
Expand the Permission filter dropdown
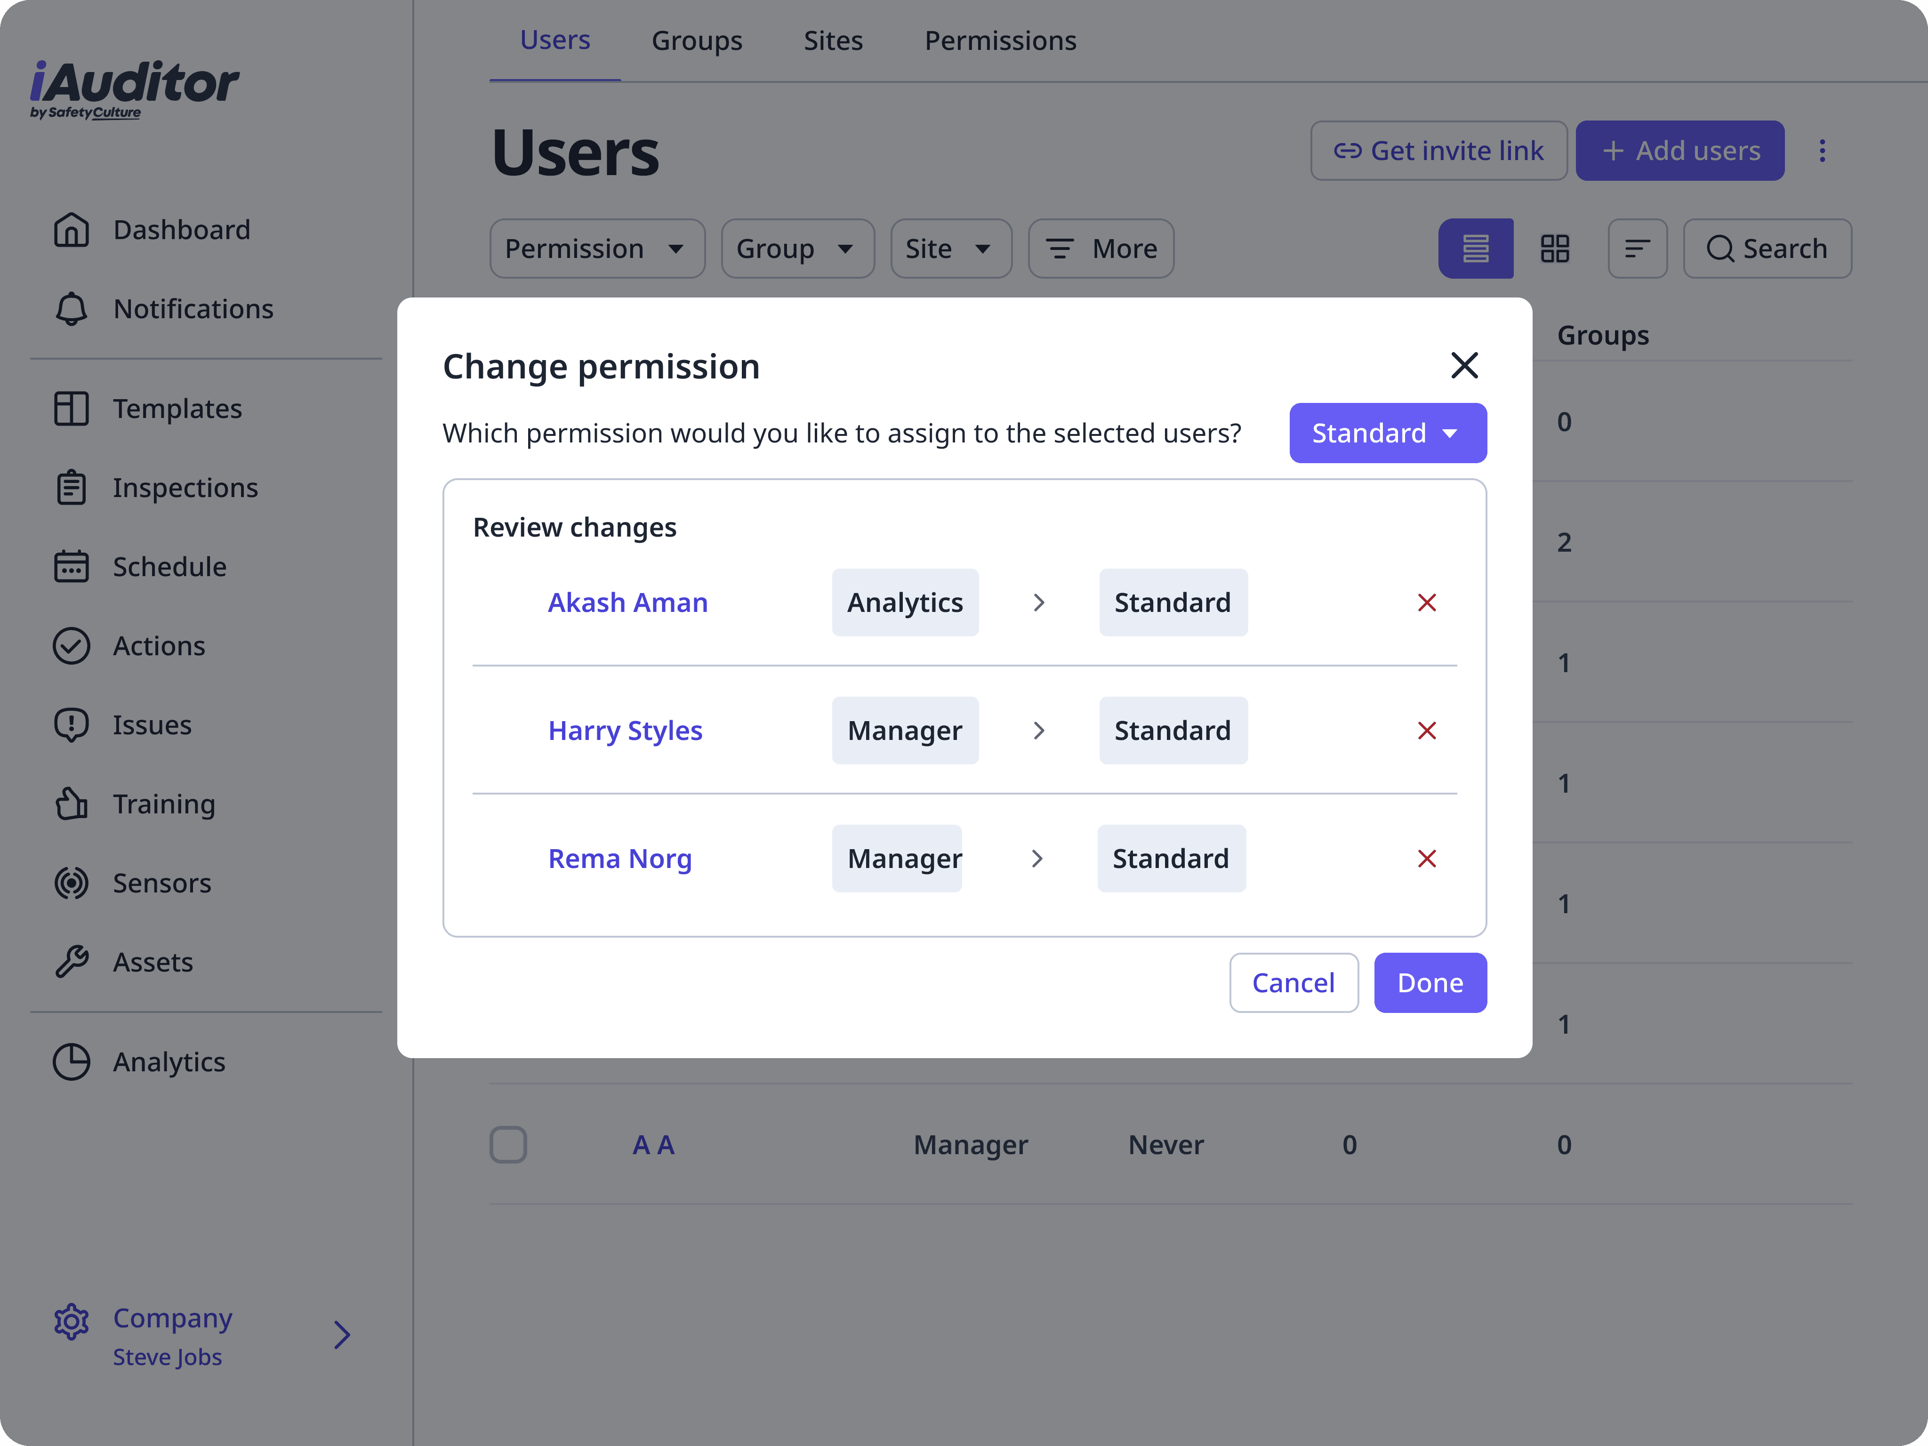(596, 249)
